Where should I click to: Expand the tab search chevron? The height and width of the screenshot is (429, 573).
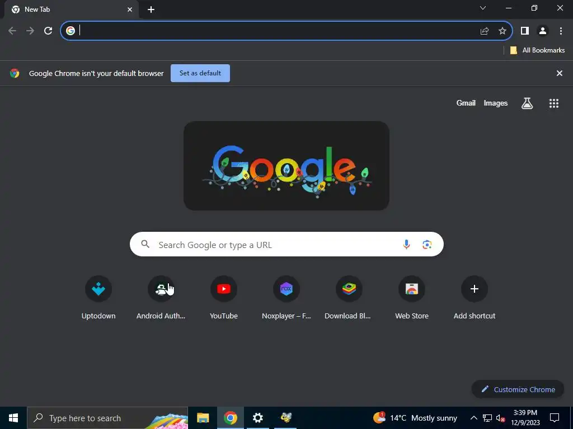click(x=483, y=8)
